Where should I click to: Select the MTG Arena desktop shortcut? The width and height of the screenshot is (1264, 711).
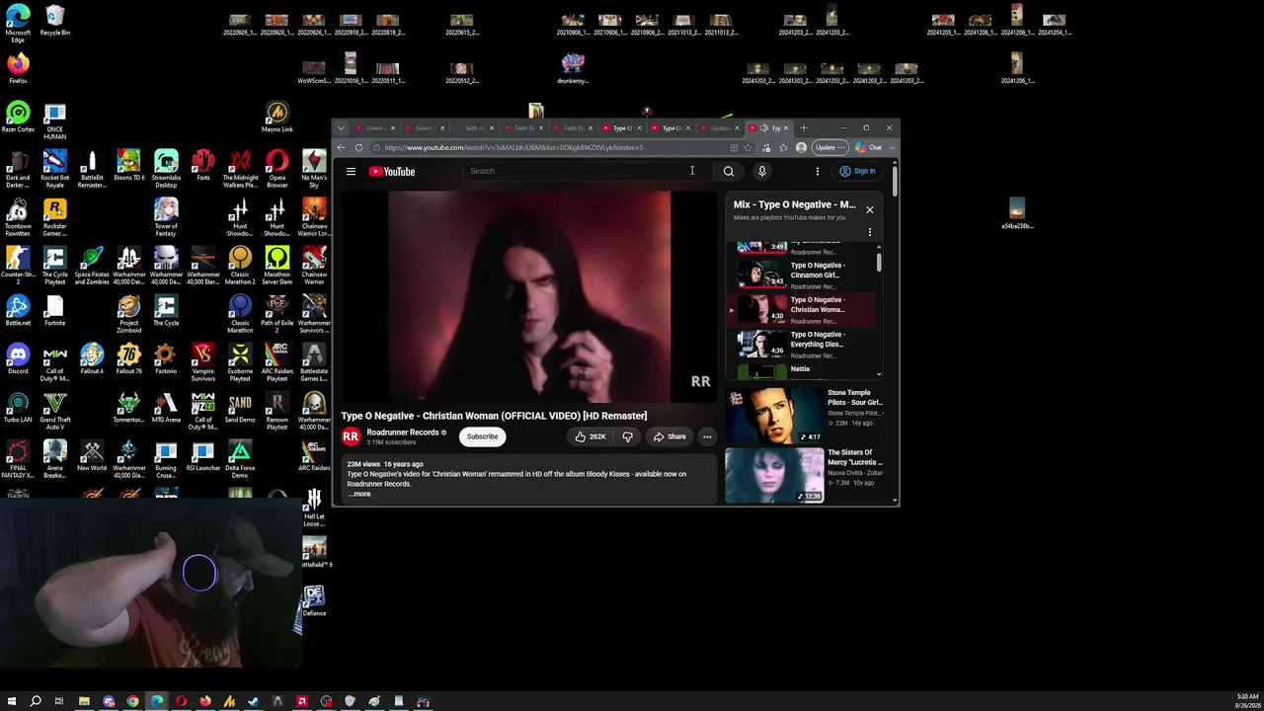pyautogui.click(x=166, y=407)
